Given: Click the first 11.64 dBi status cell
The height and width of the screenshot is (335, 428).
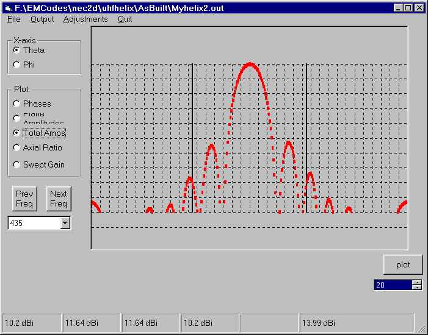Looking at the screenshot, I should [x=92, y=323].
